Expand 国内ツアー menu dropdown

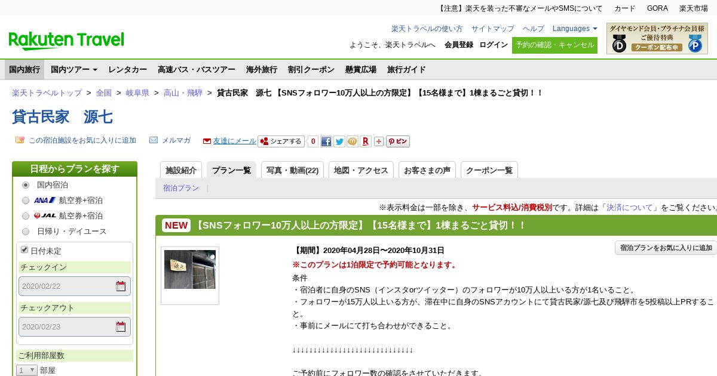tap(74, 70)
